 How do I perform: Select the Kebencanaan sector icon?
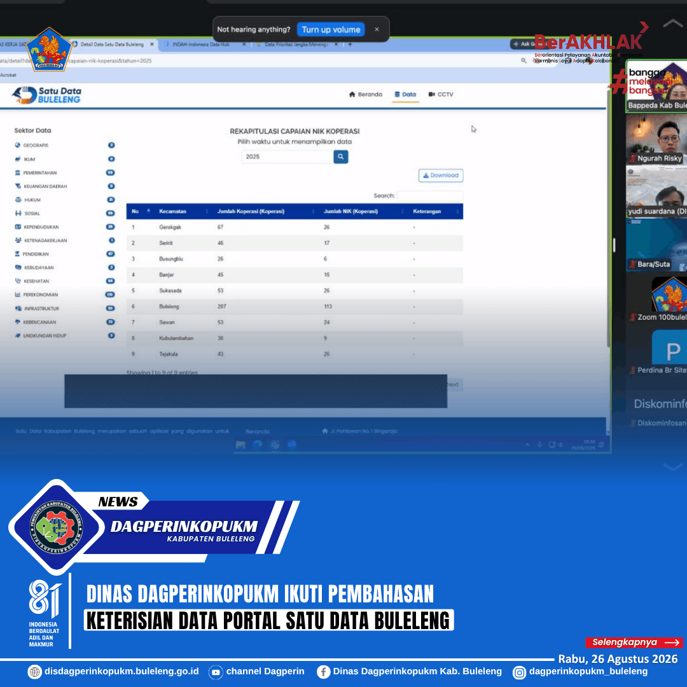tap(18, 322)
